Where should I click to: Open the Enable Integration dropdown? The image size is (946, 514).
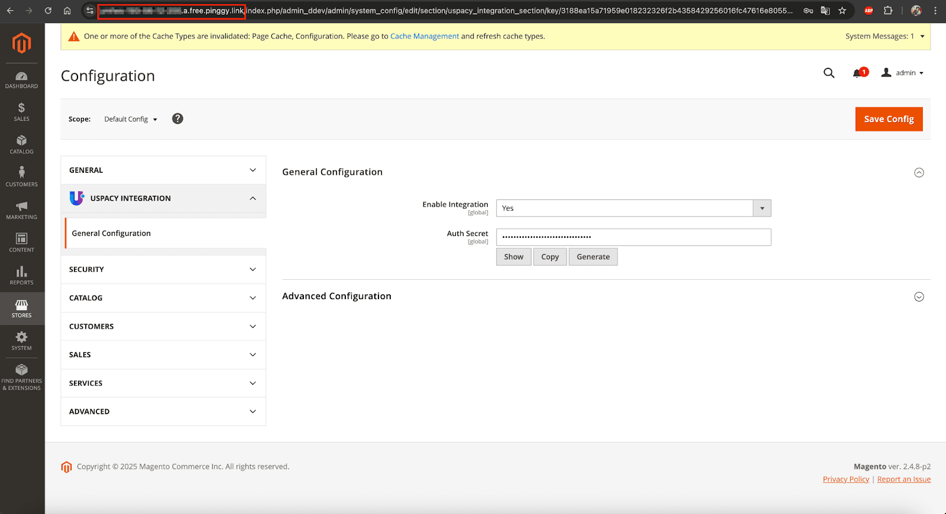point(633,208)
